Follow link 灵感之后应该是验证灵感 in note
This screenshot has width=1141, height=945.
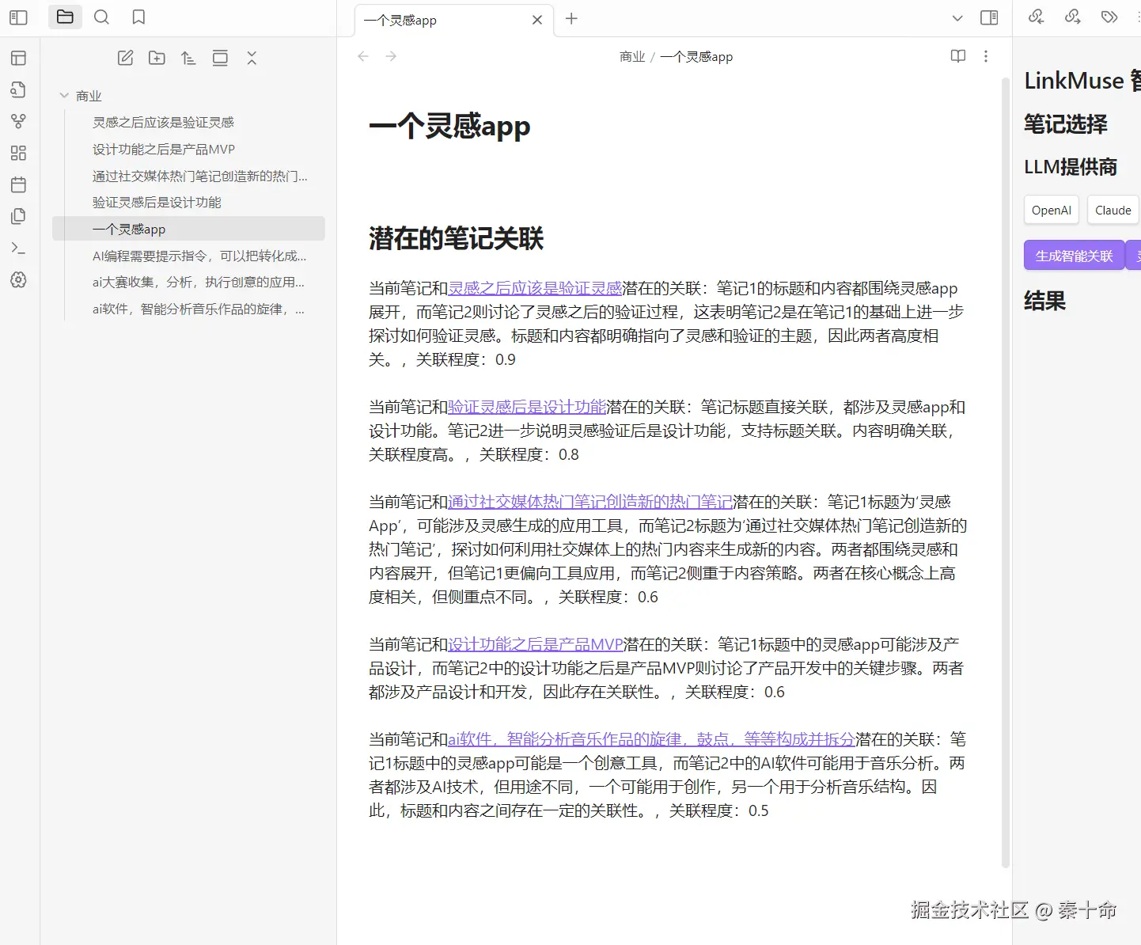click(x=535, y=288)
